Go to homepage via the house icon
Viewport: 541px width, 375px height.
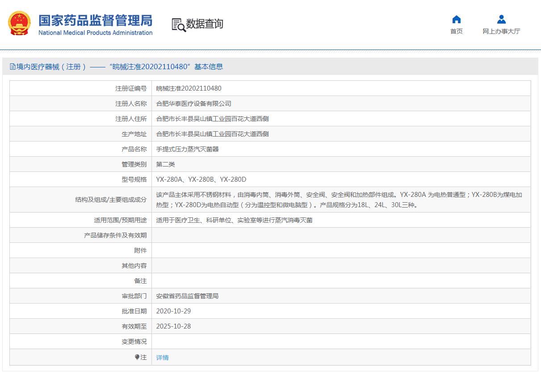click(456, 19)
